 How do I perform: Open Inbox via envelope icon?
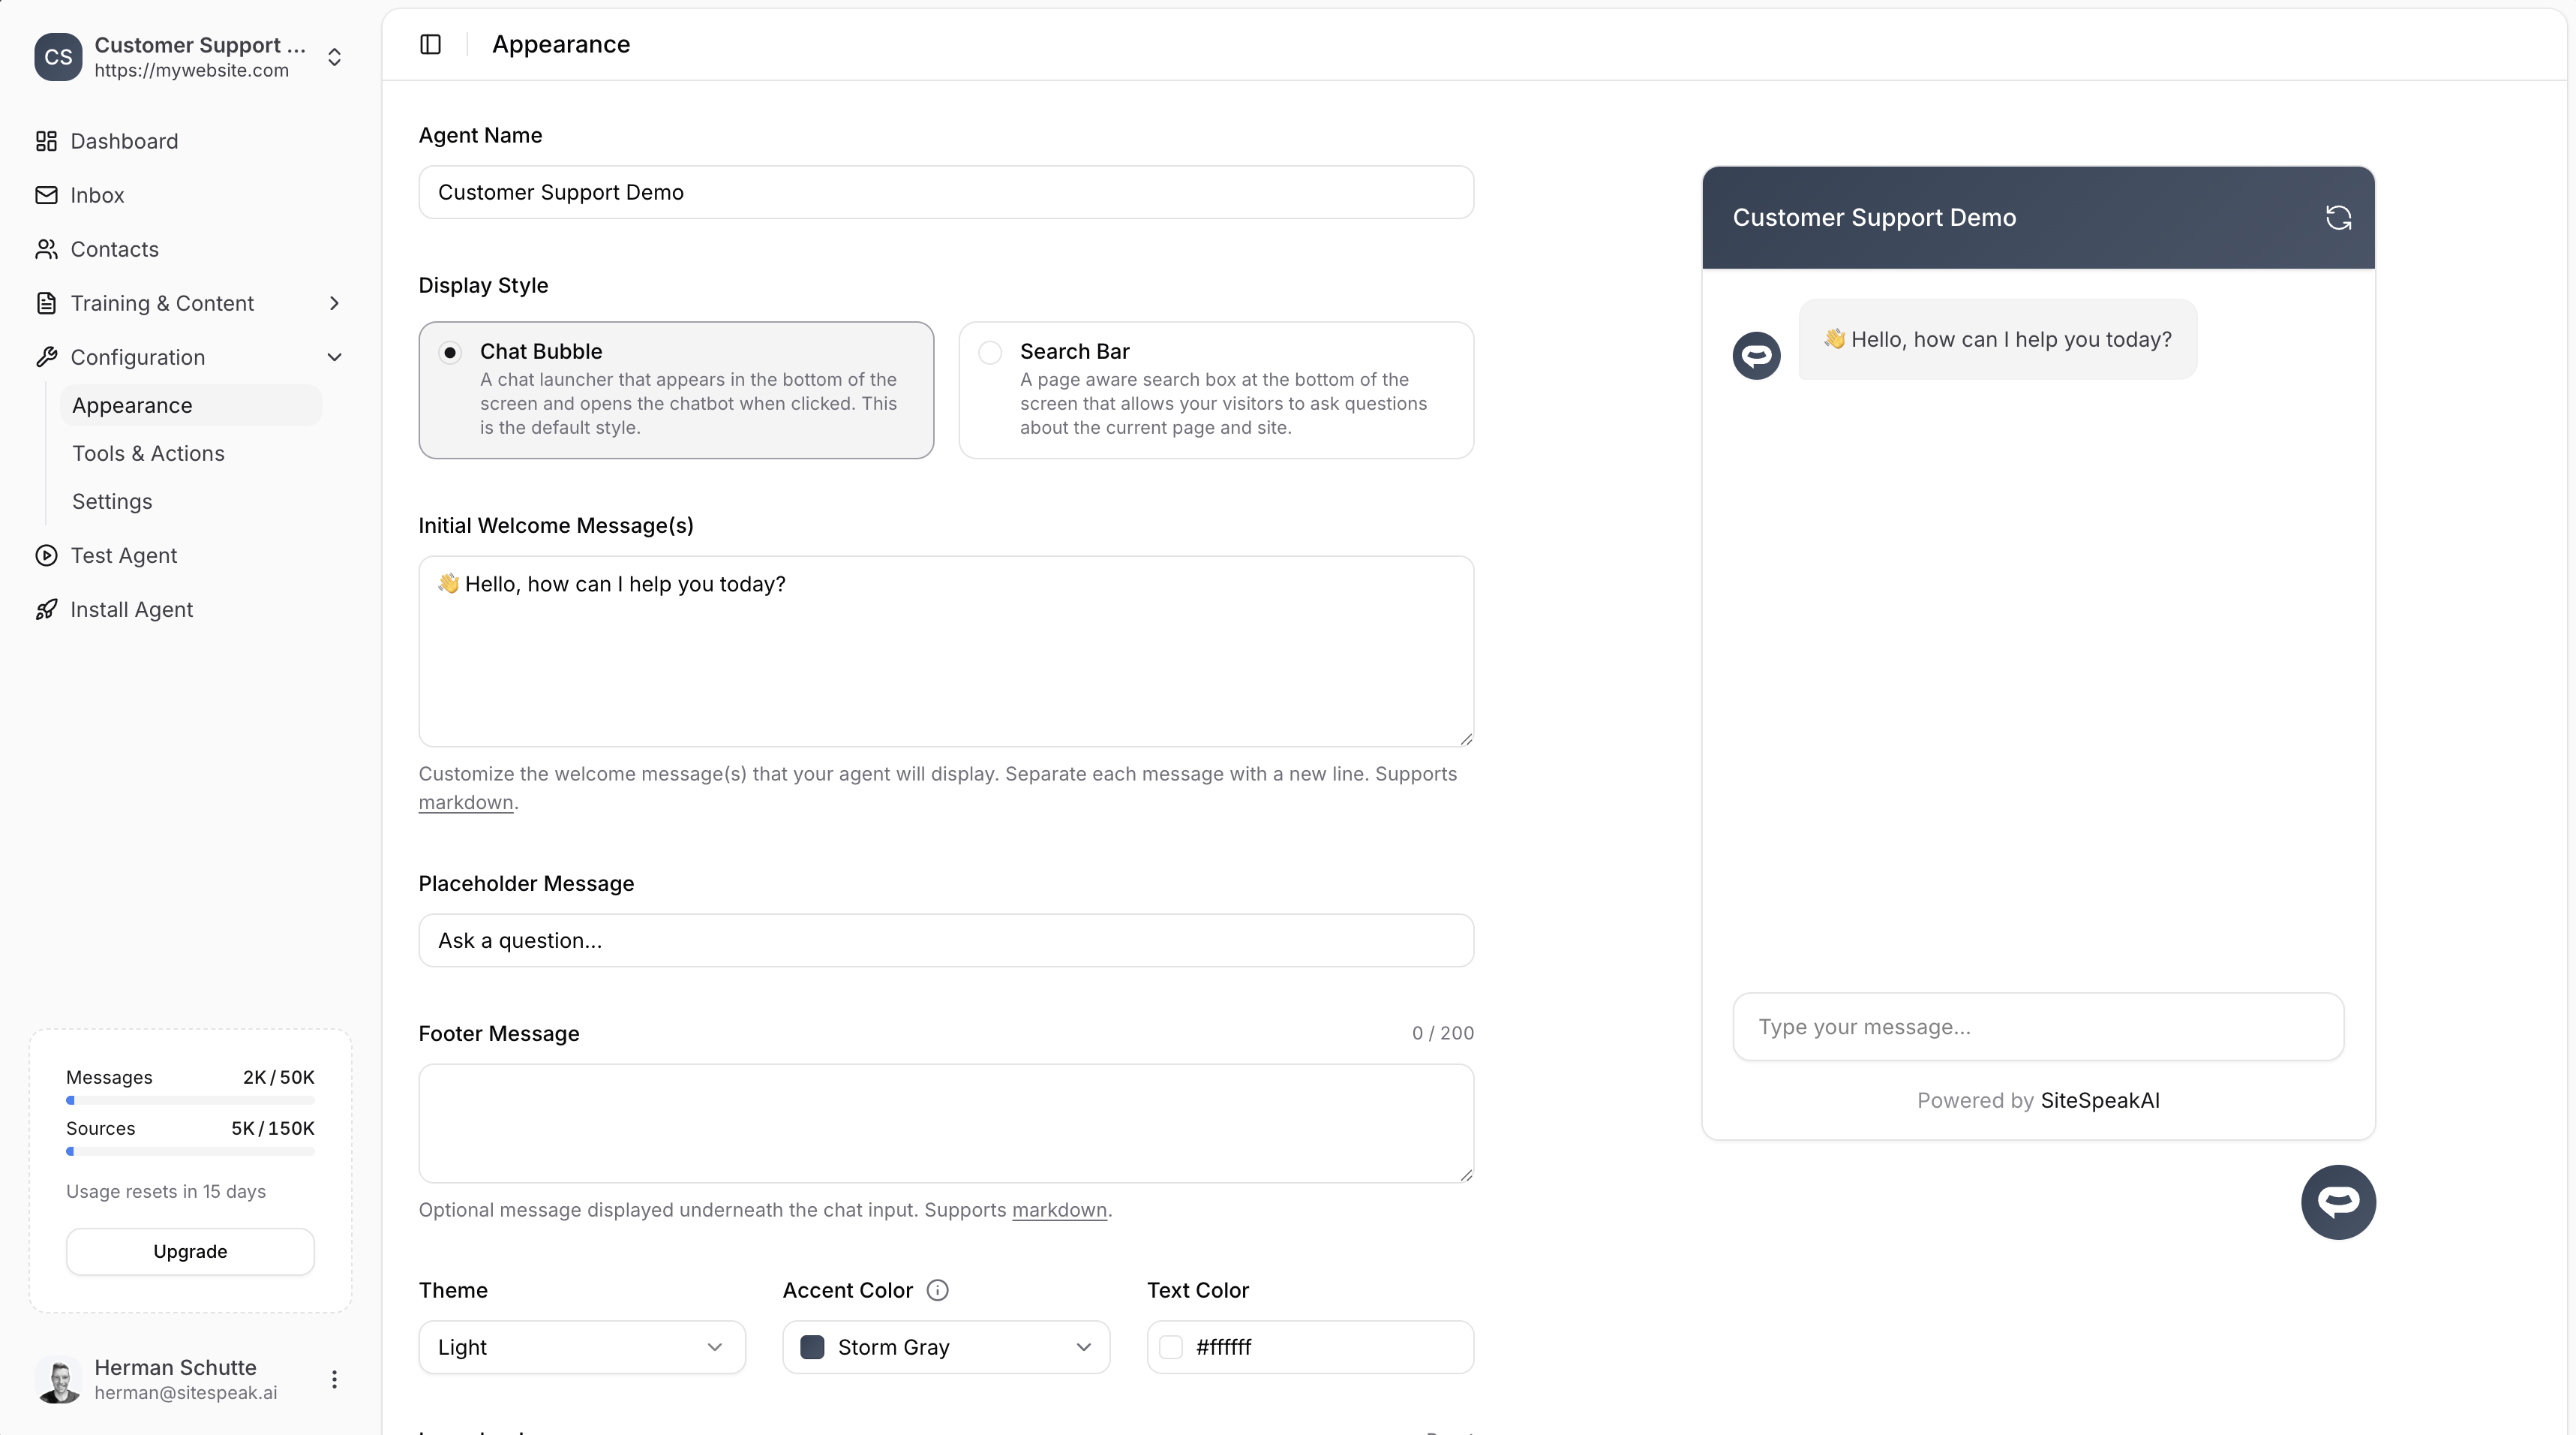click(x=46, y=195)
